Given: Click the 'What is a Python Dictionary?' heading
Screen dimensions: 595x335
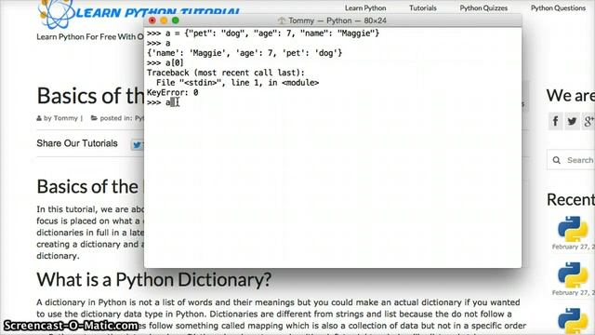Looking at the screenshot, I should (153, 279).
